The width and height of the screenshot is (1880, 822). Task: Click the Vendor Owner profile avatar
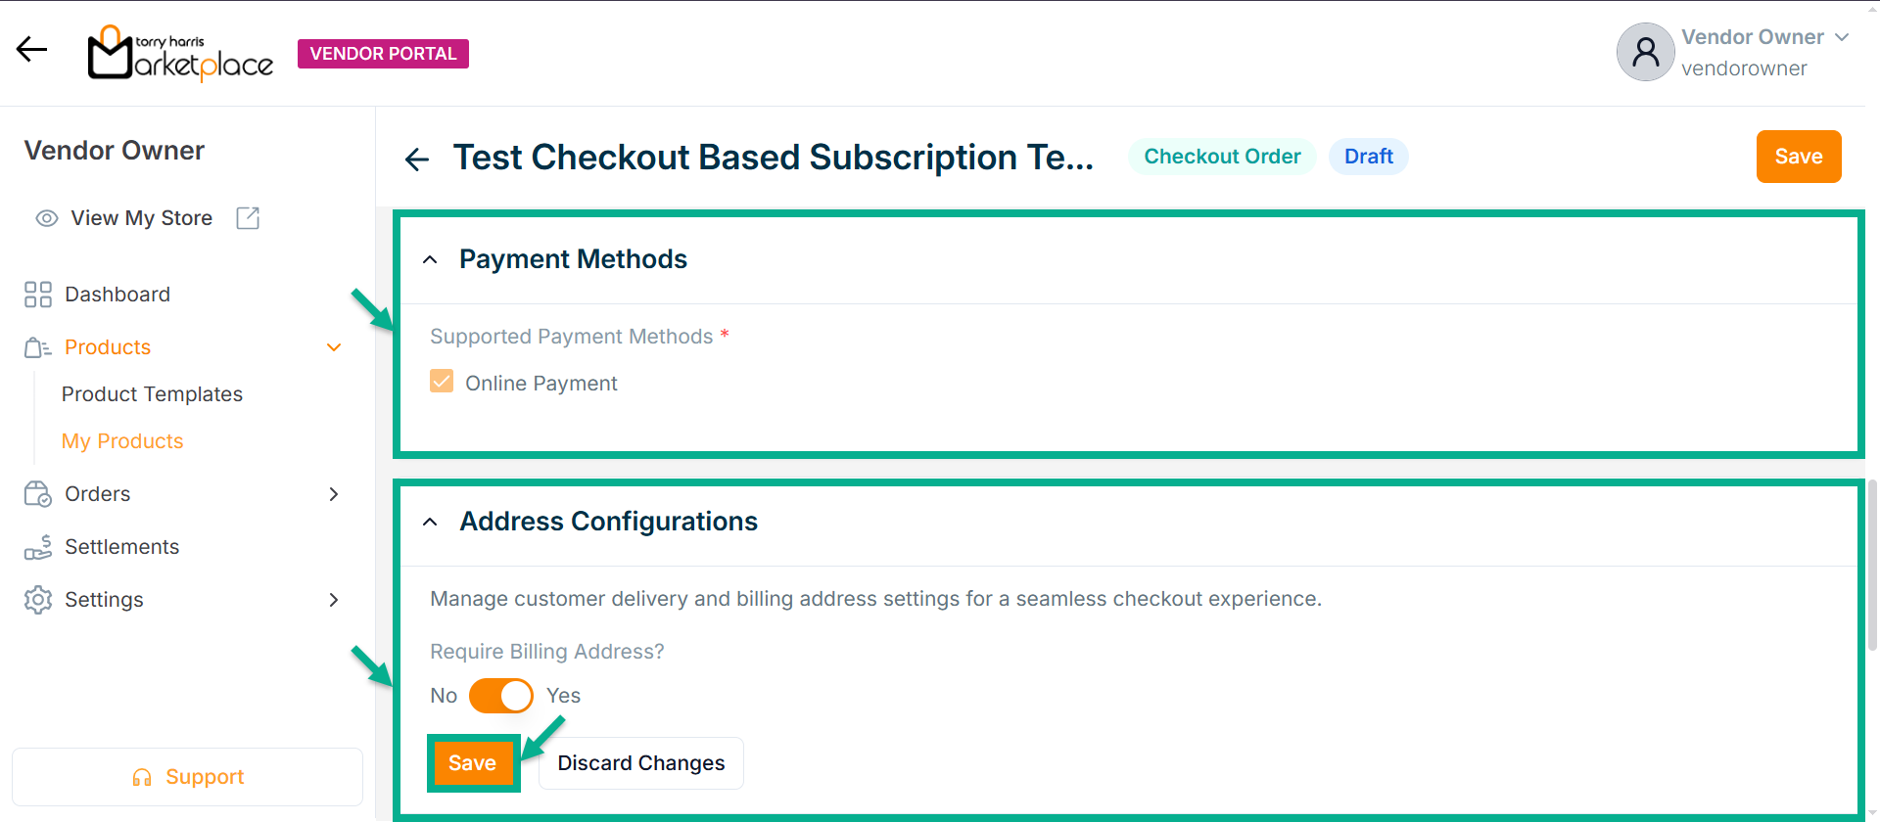click(x=1645, y=52)
